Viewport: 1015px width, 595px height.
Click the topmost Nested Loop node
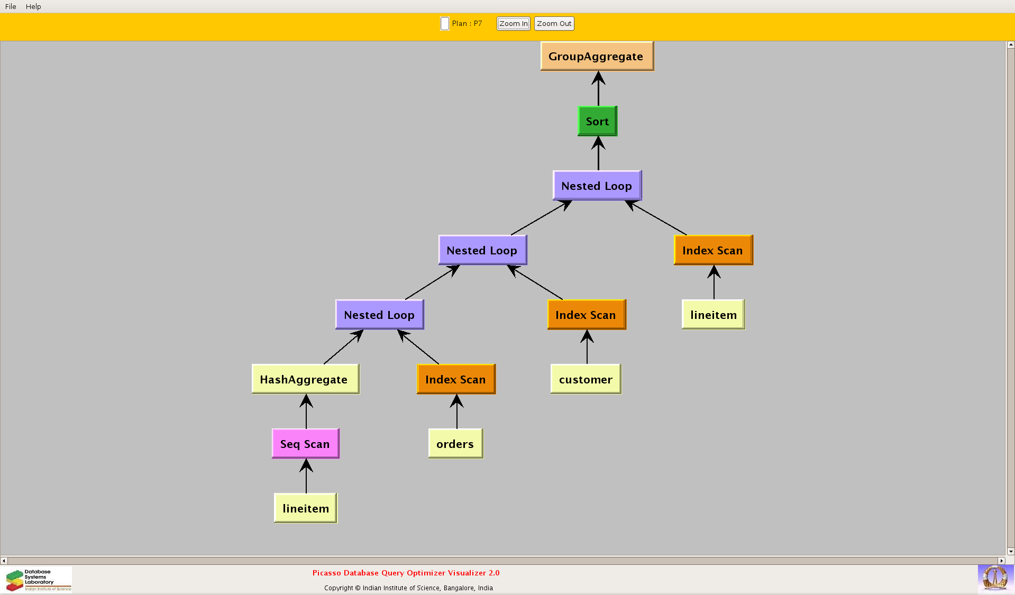coord(597,186)
